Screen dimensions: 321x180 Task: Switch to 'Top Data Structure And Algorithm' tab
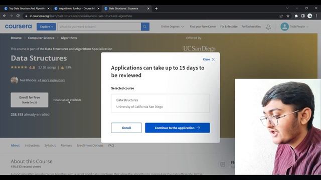[x=27, y=8]
